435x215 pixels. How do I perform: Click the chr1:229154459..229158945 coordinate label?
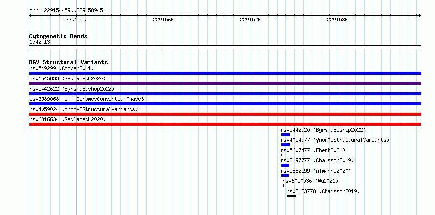66,11
